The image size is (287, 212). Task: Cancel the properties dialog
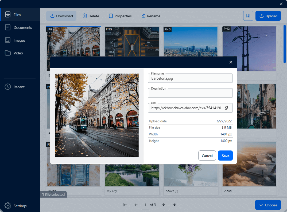[207, 156]
